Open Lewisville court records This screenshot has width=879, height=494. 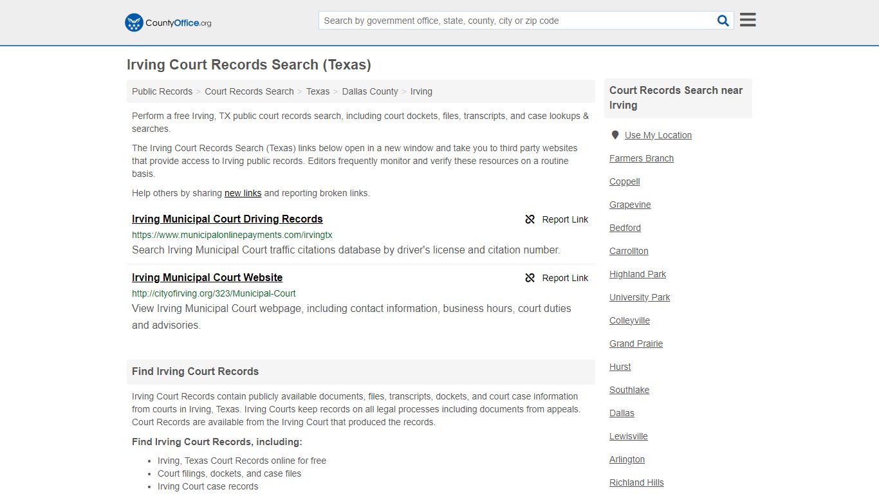point(629,436)
